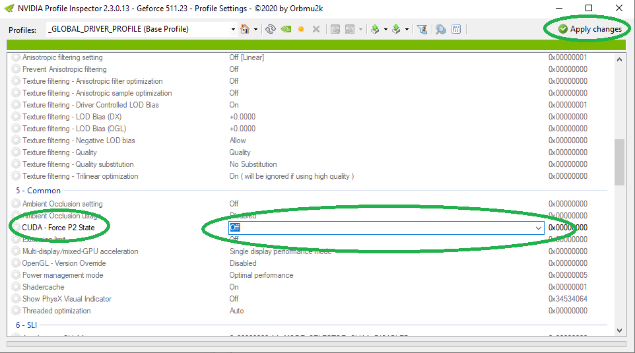Click the vertical scrollbar thumb

619,162
